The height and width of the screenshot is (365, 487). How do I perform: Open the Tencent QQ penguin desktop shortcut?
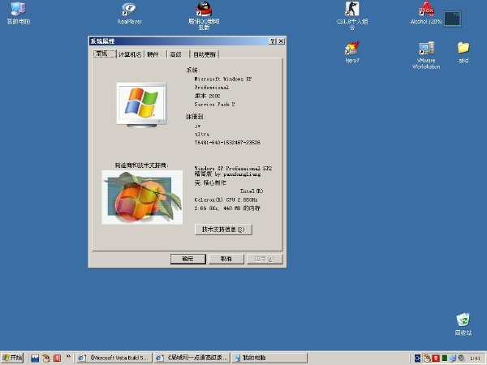pyautogui.click(x=204, y=15)
